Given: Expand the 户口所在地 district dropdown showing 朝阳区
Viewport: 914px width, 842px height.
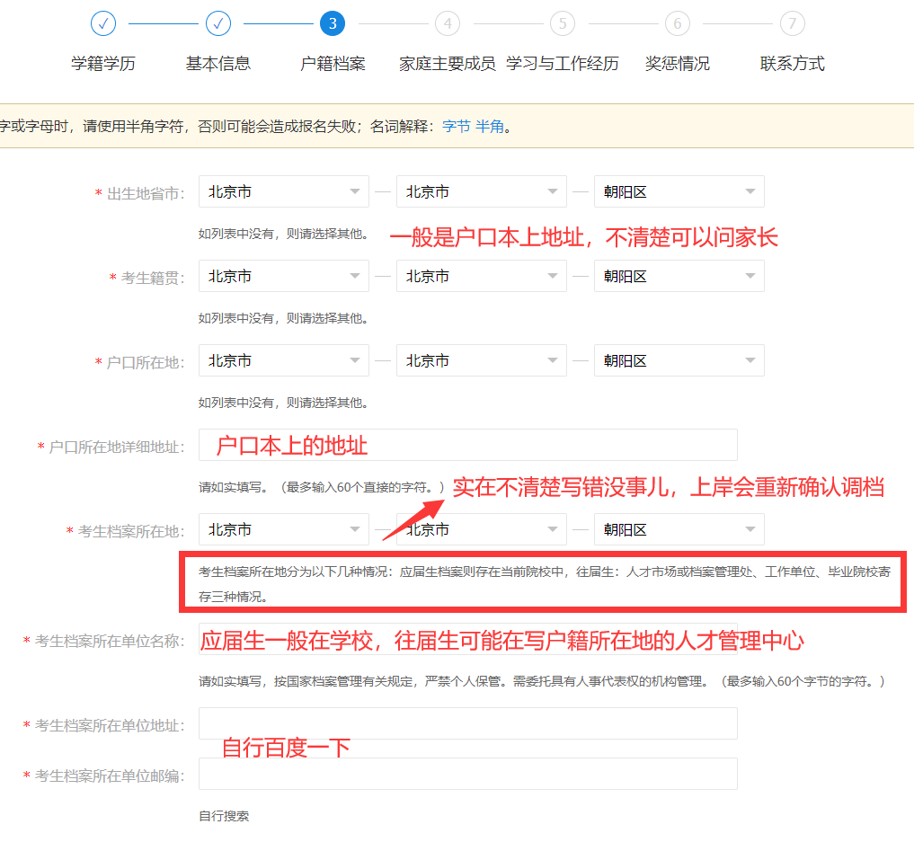Looking at the screenshot, I should point(679,360).
